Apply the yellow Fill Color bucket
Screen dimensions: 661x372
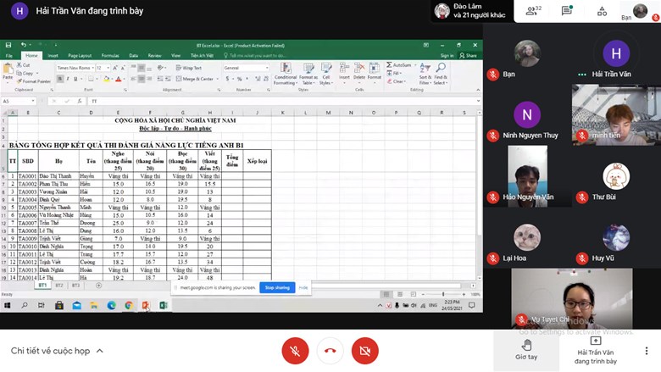tap(107, 79)
